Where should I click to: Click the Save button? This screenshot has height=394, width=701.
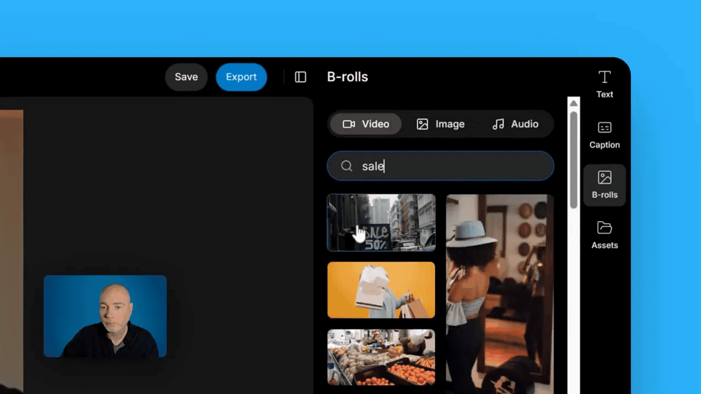[186, 77]
